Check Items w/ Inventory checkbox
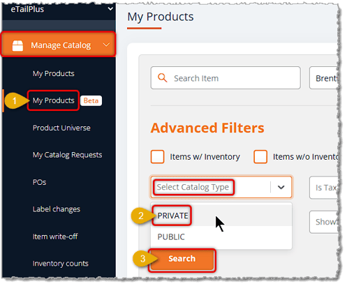The height and width of the screenshot is (286, 347). click(x=158, y=157)
